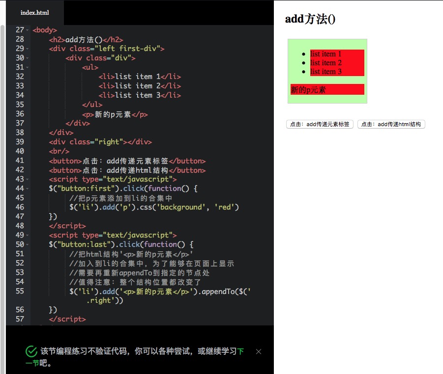
Task: Click the '<li>list item 1</li>' code line
Action: (140, 77)
